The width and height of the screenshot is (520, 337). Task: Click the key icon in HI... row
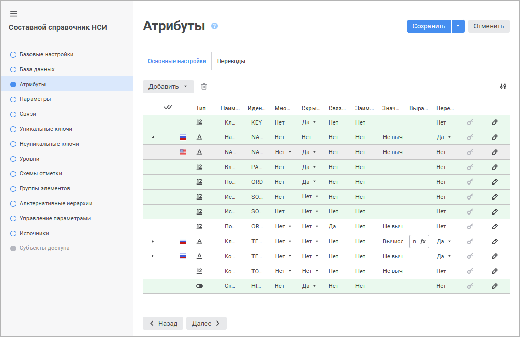(x=470, y=286)
